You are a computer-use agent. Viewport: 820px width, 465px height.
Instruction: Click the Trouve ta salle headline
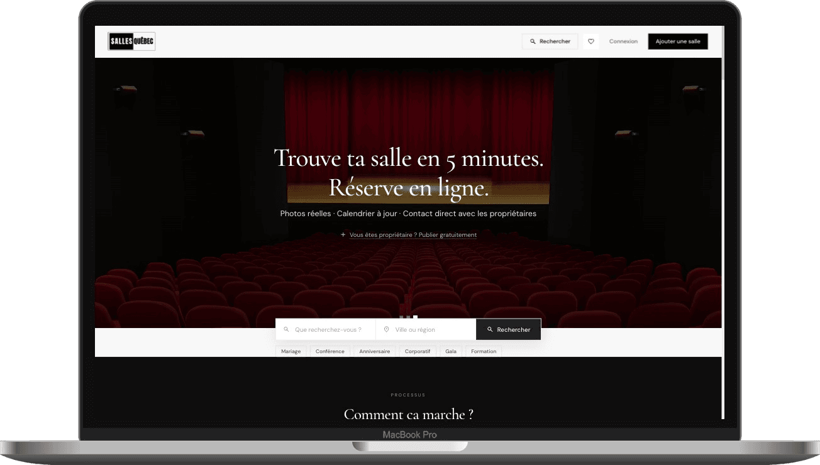[409, 173]
